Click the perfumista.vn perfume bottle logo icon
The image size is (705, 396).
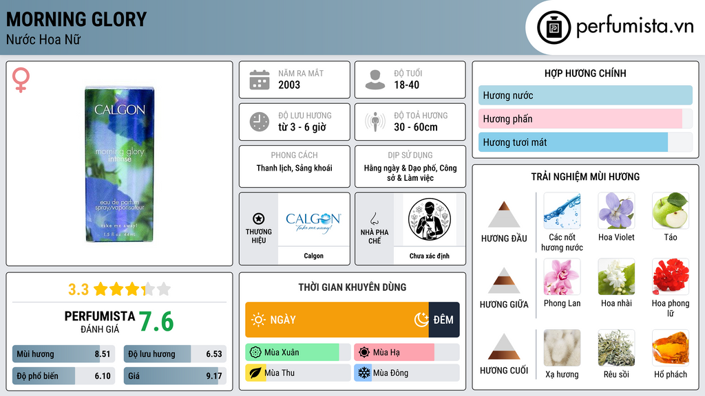click(x=554, y=27)
